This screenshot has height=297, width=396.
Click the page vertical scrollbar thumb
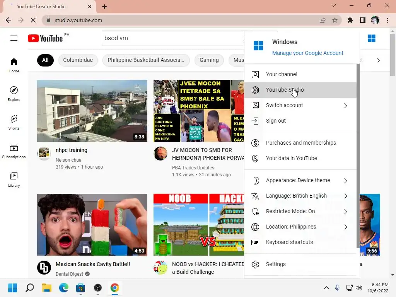point(393,55)
